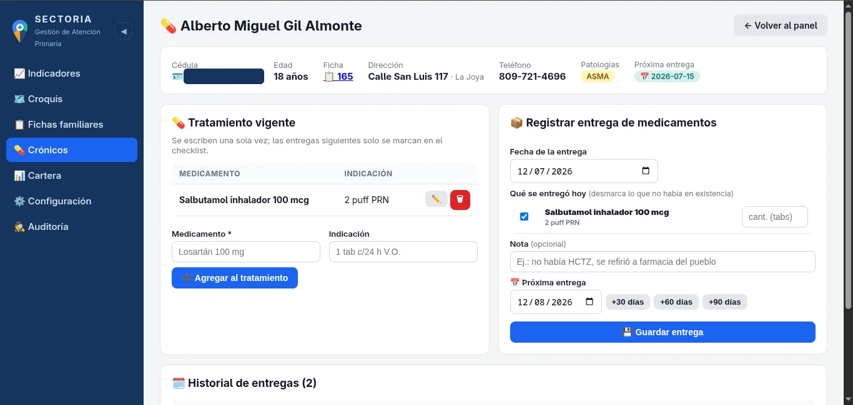Image resolution: width=853 pixels, height=405 pixels.
Task: Click the próxima entrega date badge 2026-07-15
Action: point(667,77)
